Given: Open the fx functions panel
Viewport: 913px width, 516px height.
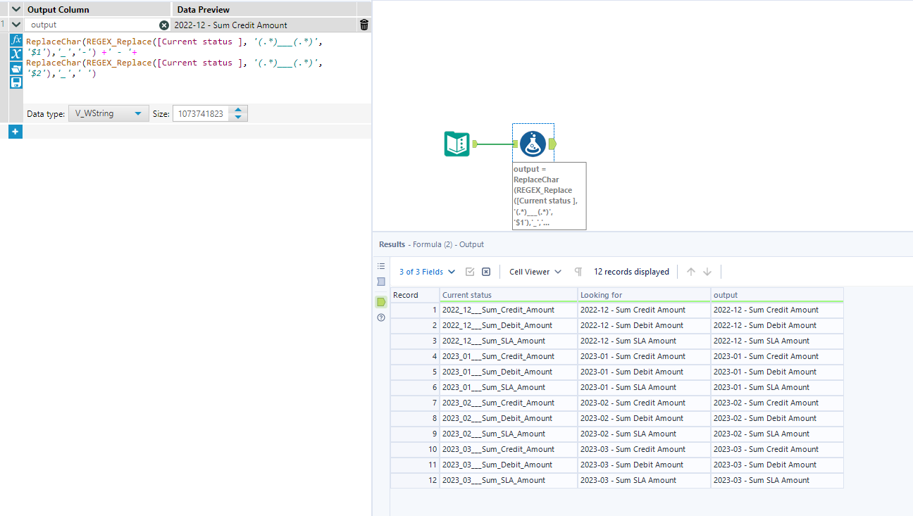Looking at the screenshot, I should (16, 39).
